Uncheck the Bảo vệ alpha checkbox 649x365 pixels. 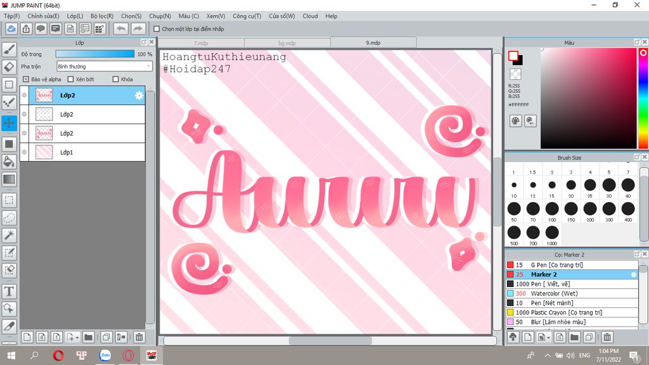pos(25,79)
